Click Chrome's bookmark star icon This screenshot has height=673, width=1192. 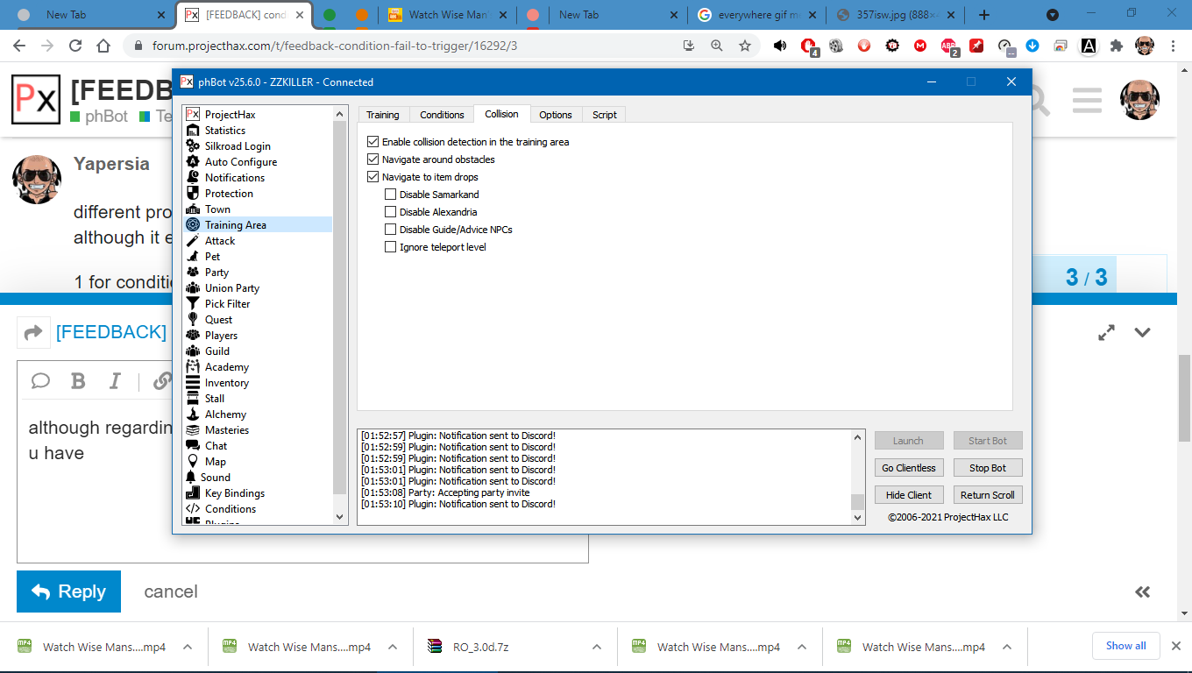pyautogui.click(x=745, y=46)
